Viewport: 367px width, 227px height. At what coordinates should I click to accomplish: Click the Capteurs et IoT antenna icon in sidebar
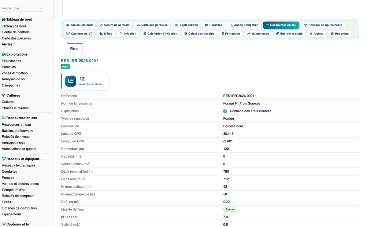[x=4, y=224]
